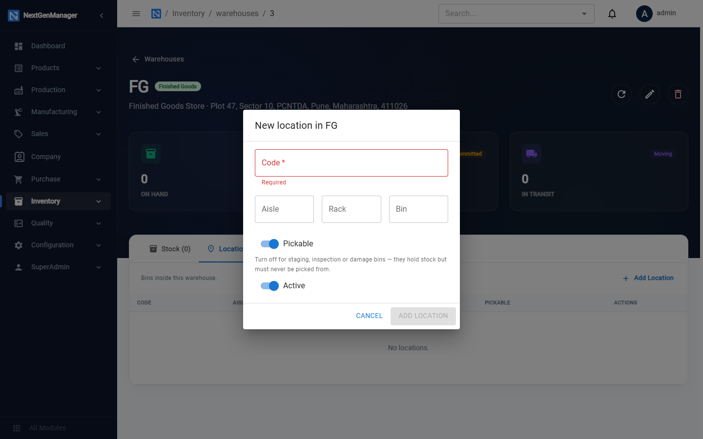Screen dimensions: 703x439
Task: Click the back arrow next to Warehouses
Action: point(136,60)
